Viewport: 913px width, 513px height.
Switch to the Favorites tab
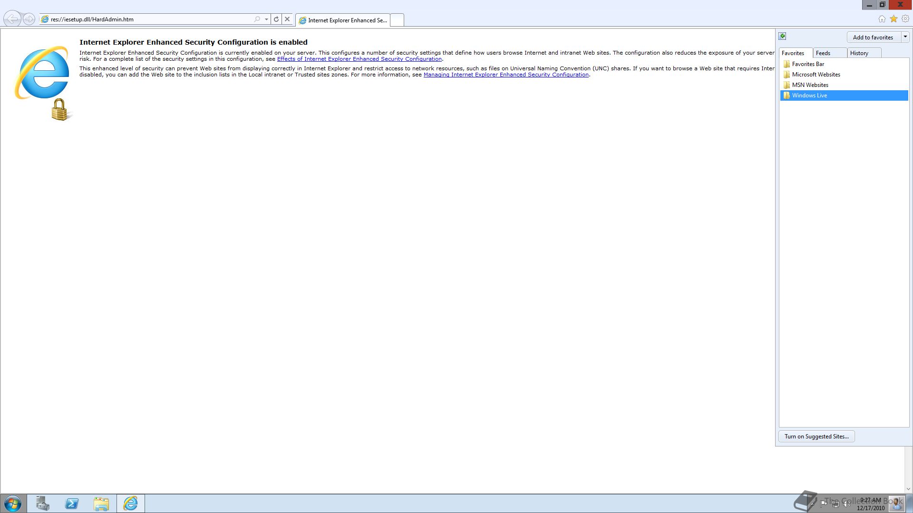pyautogui.click(x=795, y=53)
